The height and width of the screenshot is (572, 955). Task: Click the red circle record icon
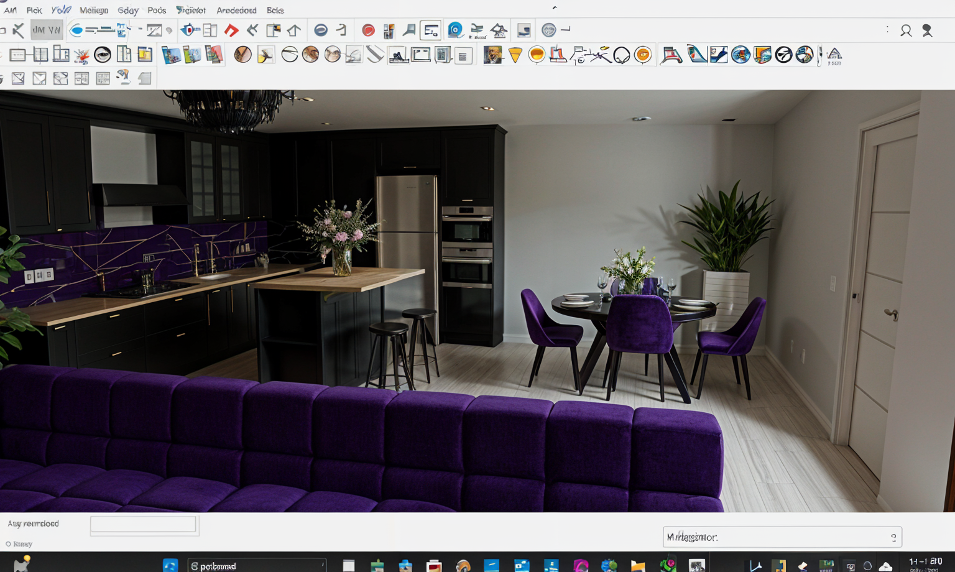click(368, 30)
